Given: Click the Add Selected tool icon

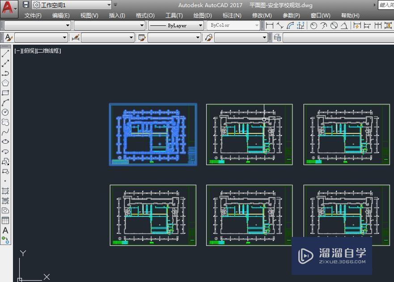Looking at the screenshot, I should click(x=5, y=240).
